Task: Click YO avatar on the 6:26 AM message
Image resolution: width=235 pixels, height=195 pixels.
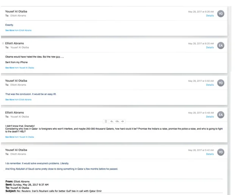Action: pos(221,14)
